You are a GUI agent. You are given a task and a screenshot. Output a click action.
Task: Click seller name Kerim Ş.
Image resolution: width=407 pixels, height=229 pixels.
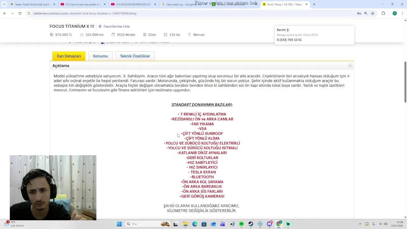(283, 30)
